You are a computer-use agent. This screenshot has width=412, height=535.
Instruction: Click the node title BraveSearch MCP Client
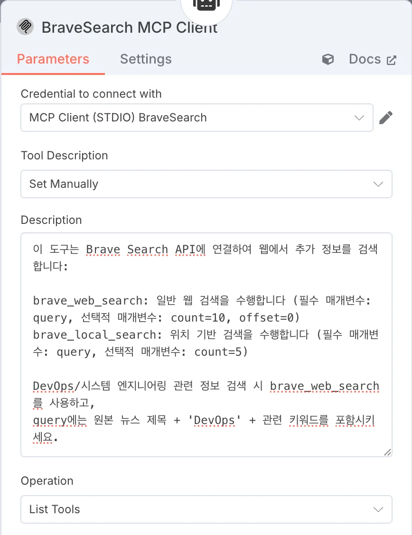129,27
